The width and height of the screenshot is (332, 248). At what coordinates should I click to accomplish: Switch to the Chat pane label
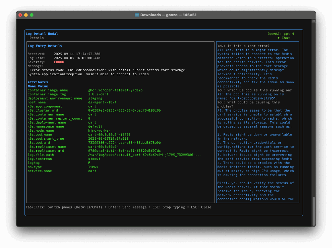click(286, 38)
